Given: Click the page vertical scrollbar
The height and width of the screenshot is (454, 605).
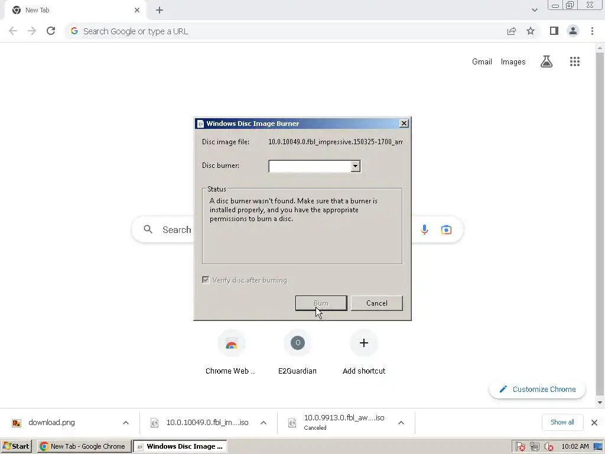Looking at the screenshot, I should pos(600,224).
